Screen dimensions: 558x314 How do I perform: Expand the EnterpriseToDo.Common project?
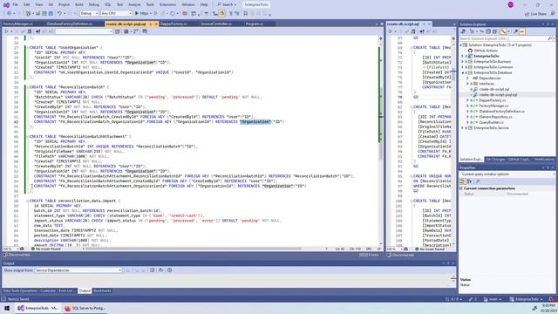tap(463, 67)
